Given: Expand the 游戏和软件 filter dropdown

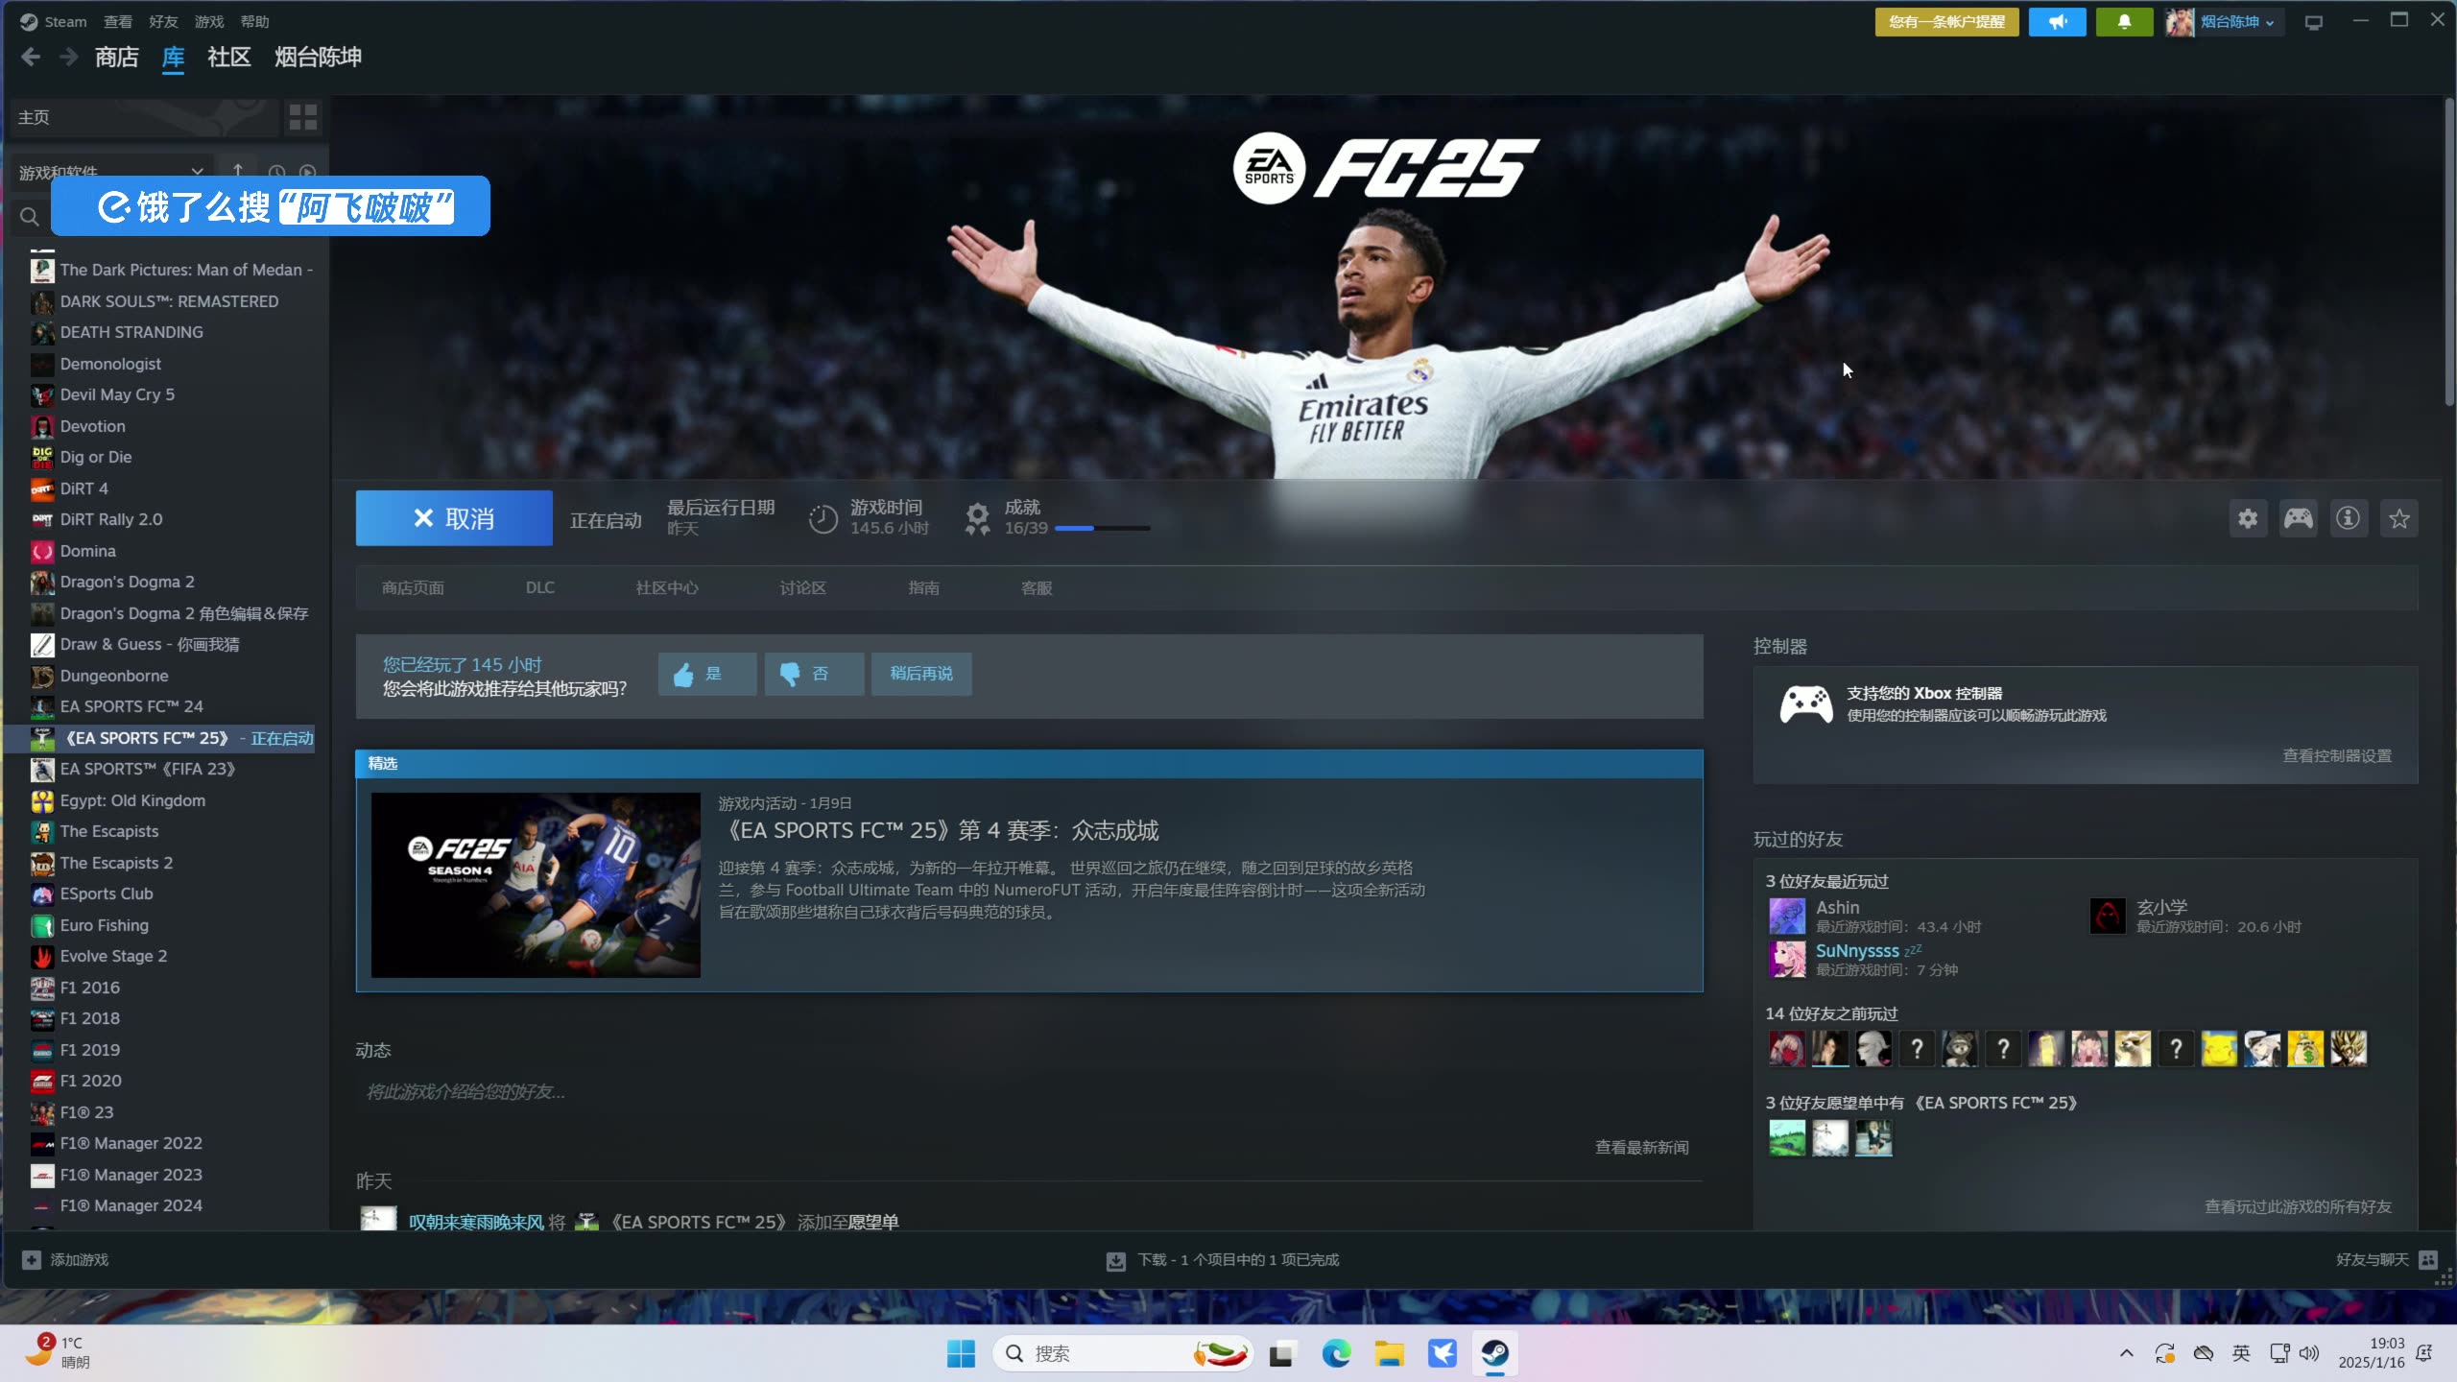Looking at the screenshot, I should 197,171.
